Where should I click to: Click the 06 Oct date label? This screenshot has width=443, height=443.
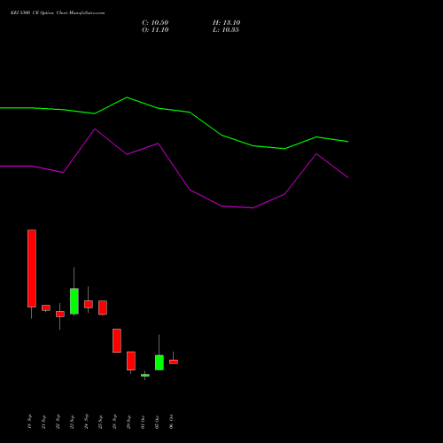click(171, 422)
